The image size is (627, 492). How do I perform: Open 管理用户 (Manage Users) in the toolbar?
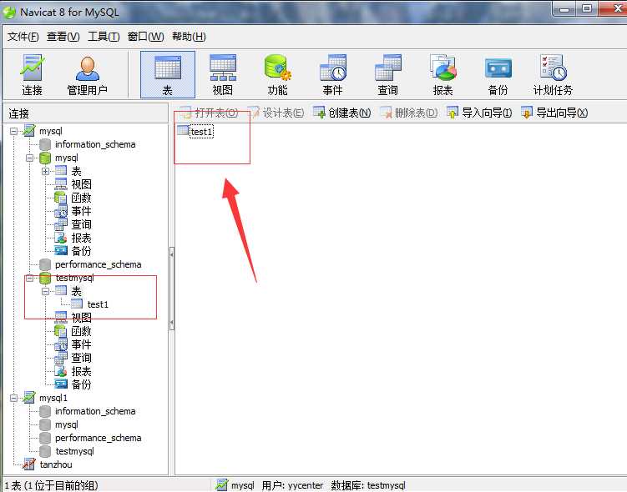coord(87,75)
